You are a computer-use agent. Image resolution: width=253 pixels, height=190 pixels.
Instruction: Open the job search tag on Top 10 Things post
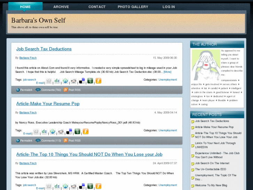pos(30,185)
